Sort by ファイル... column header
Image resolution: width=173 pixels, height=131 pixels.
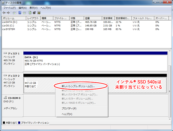pos(61,18)
